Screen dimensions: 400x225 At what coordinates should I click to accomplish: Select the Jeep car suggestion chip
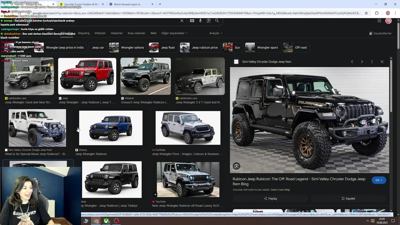pos(98,47)
